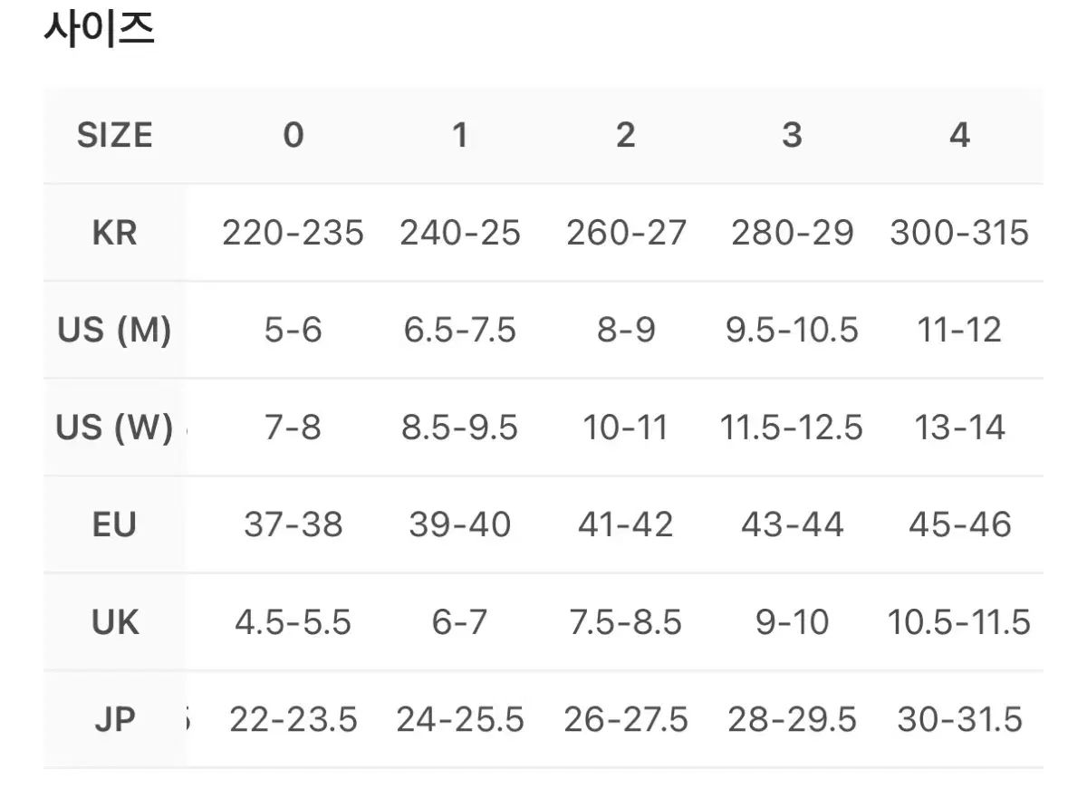The image size is (1087, 798).
Task: Click the US (W) row label
Action: click(114, 428)
